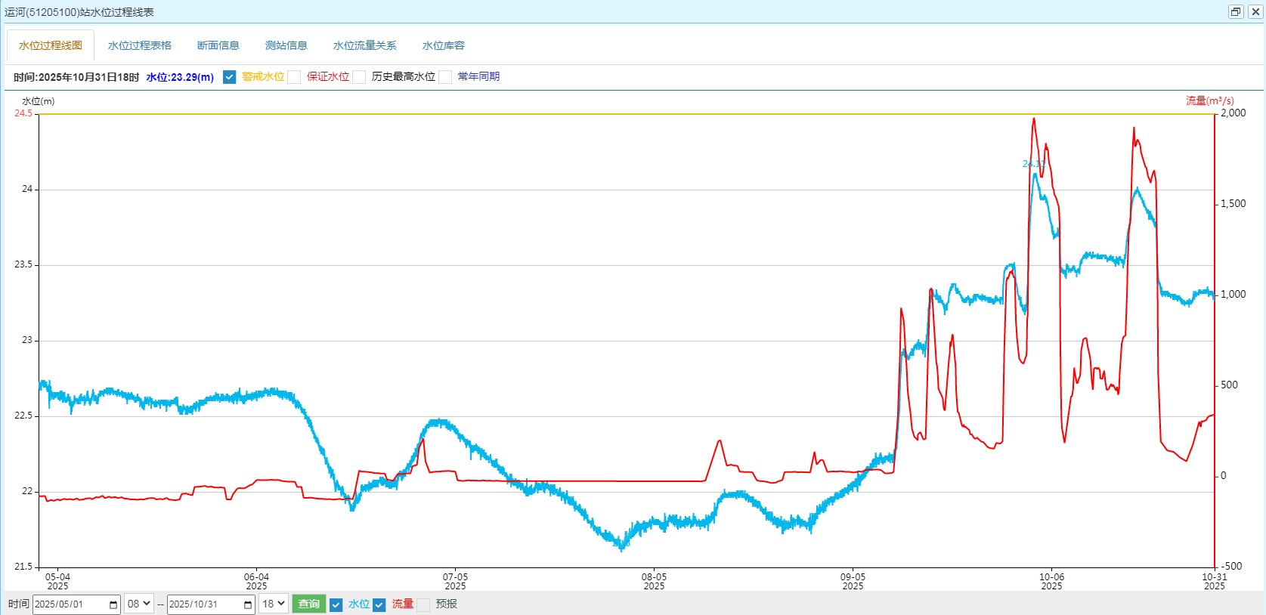
Task: Enable the 历史最高水位 checkbox
Action: pos(360,77)
